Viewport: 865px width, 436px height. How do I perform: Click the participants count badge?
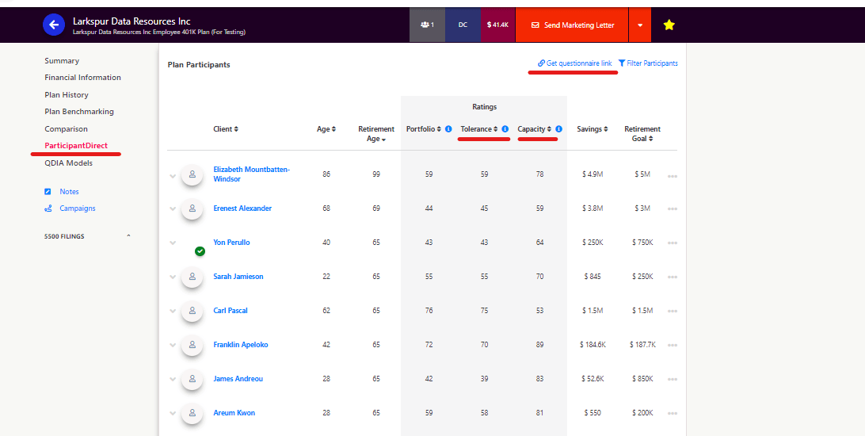tap(427, 25)
